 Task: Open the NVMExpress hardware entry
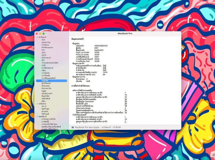(x=47, y=48)
